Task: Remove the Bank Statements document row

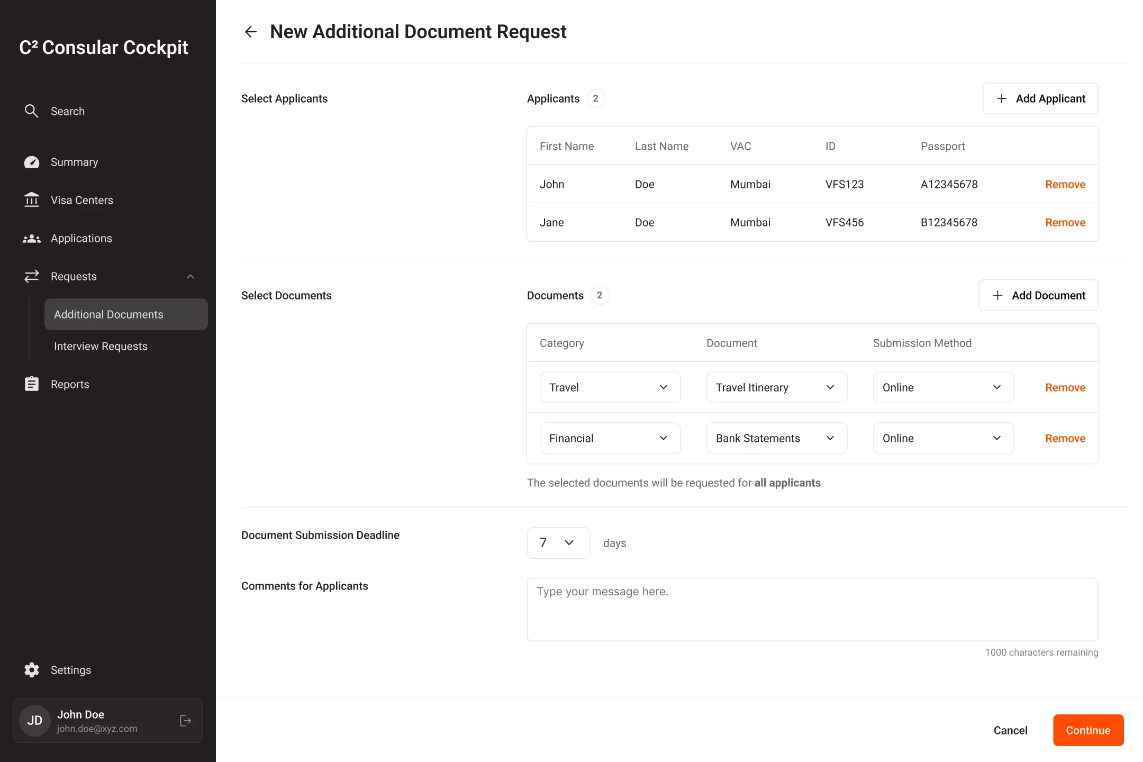Action: (1065, 438)
